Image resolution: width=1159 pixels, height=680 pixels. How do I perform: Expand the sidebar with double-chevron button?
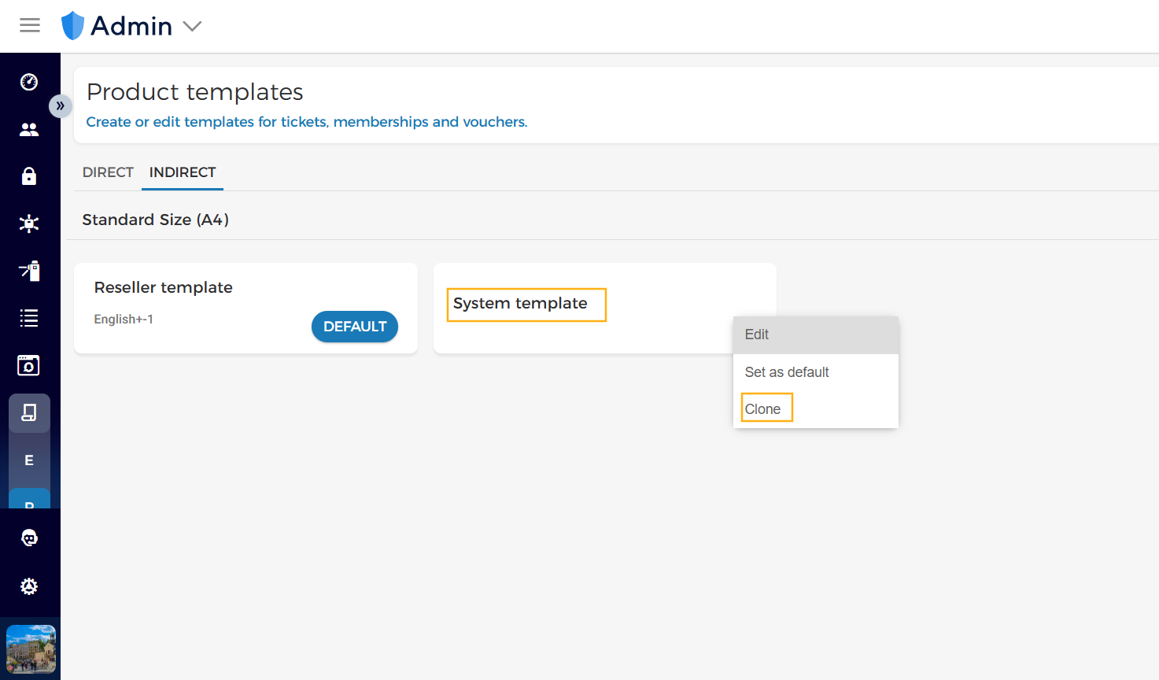pyautogui.click(x=61, y=105)
